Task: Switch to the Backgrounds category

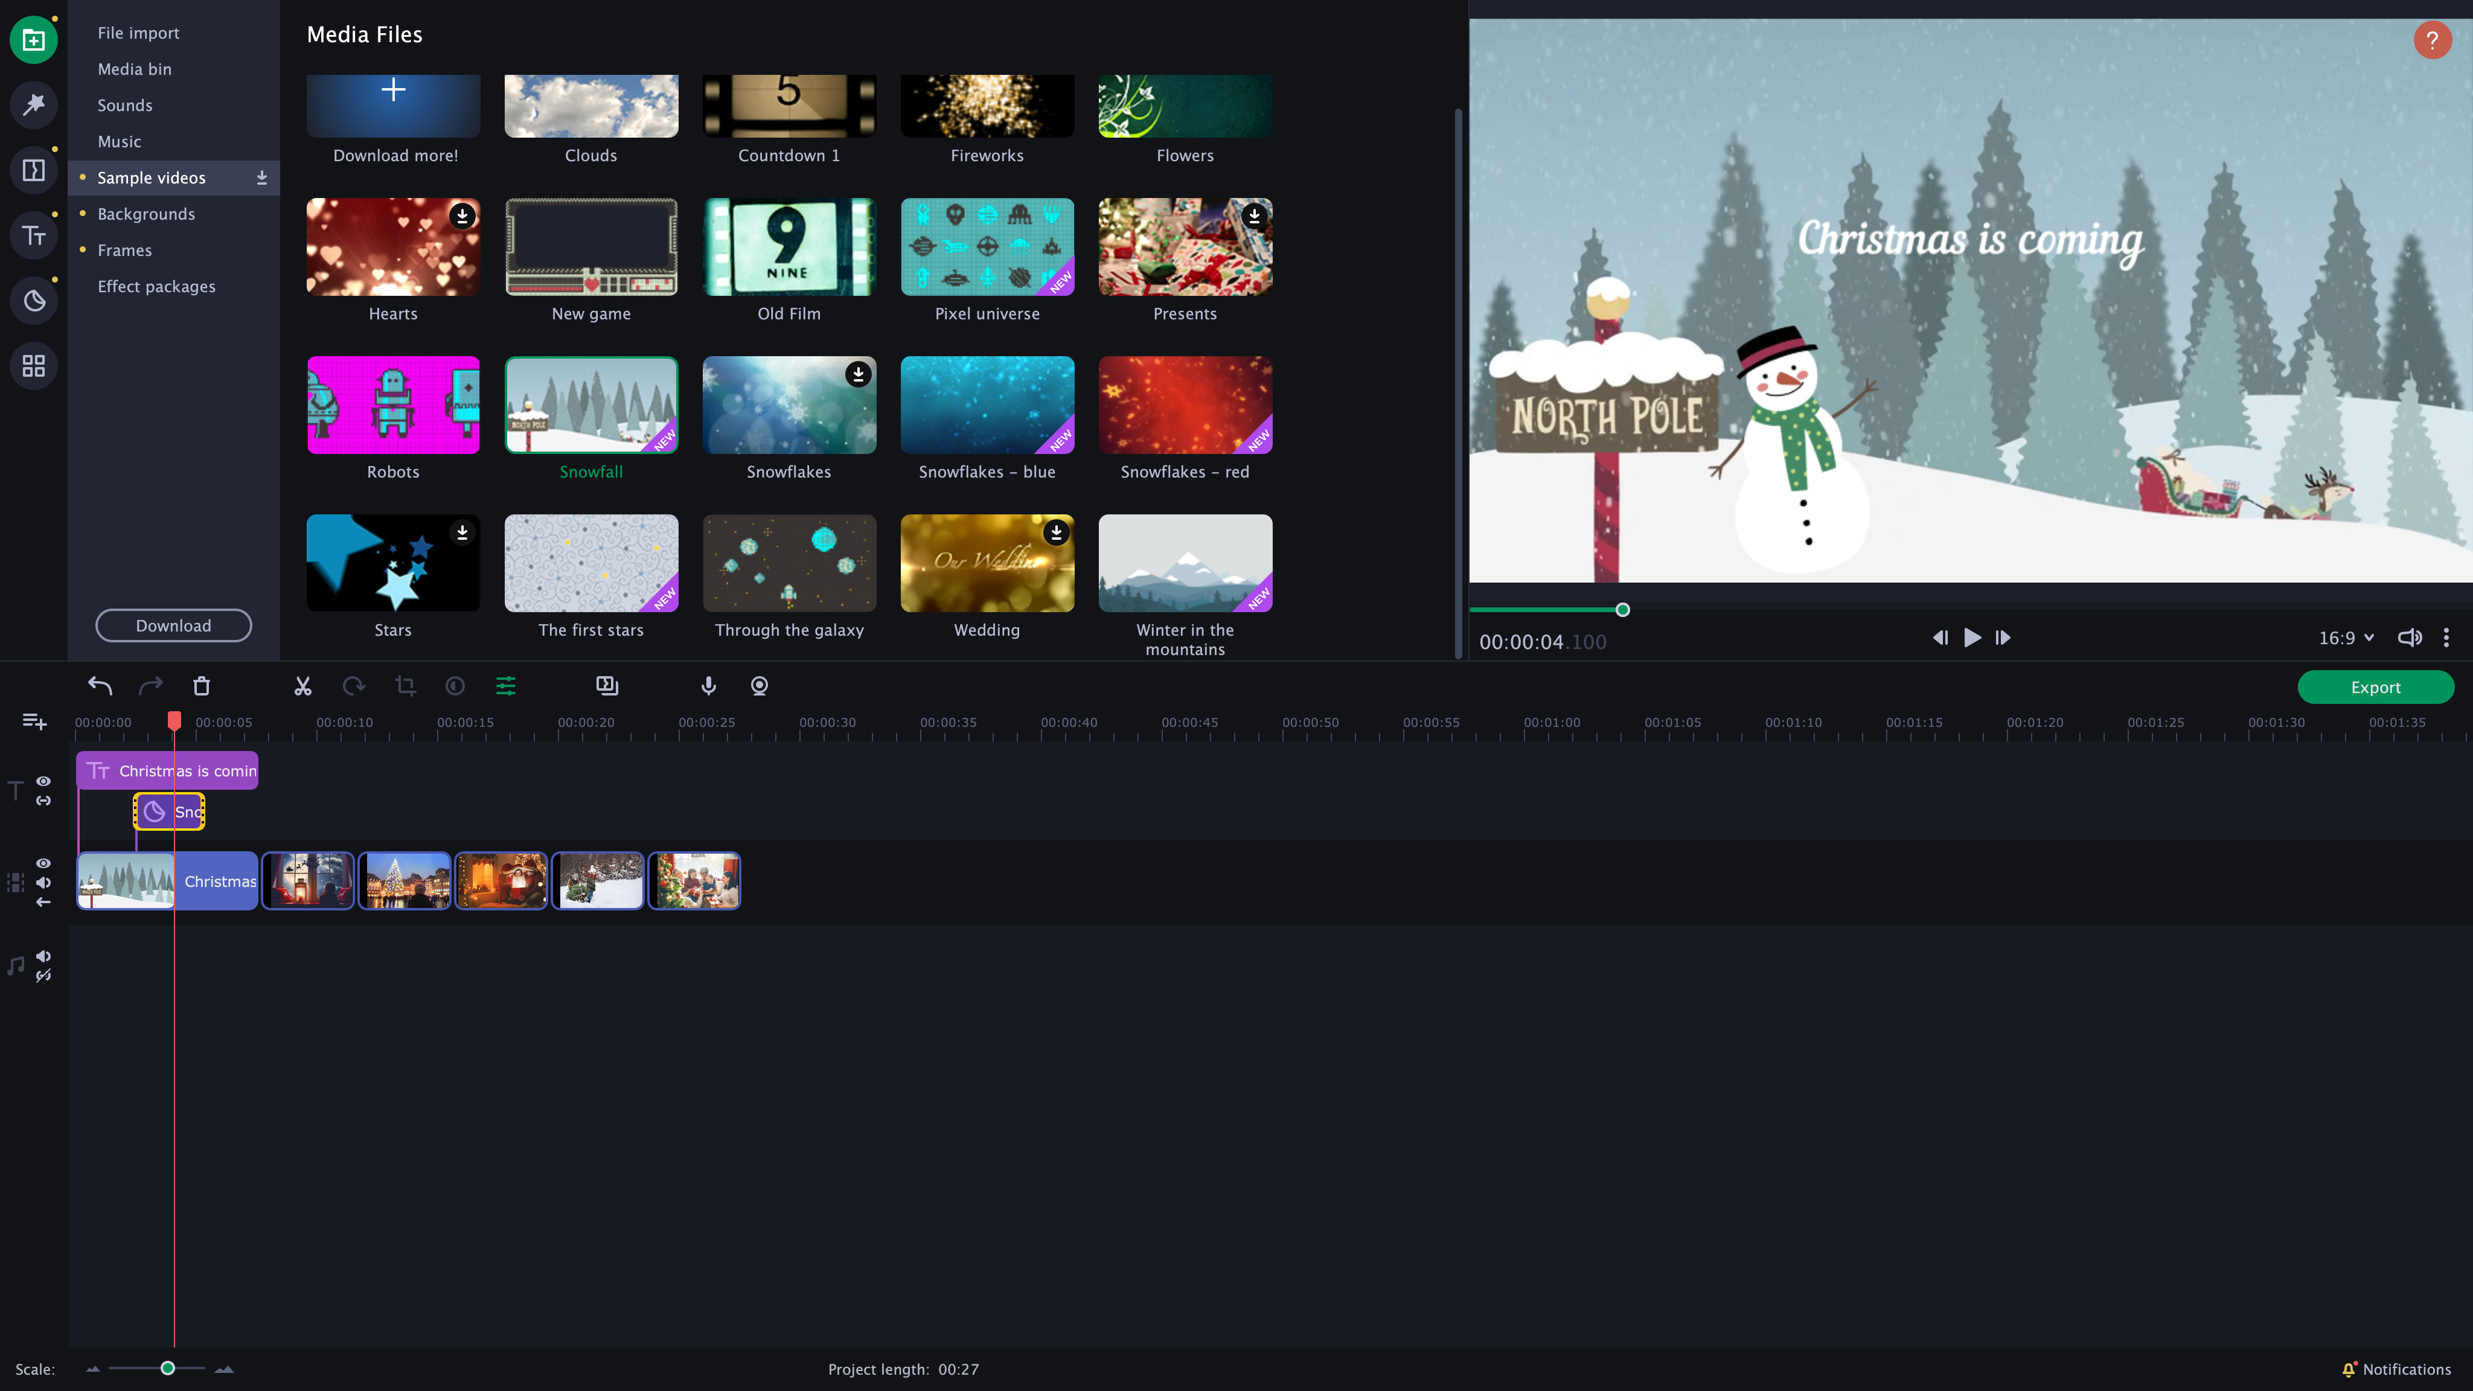Action: click(146, 213)
